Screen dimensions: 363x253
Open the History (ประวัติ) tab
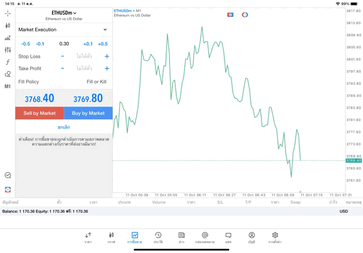click(x=158, y=237)
